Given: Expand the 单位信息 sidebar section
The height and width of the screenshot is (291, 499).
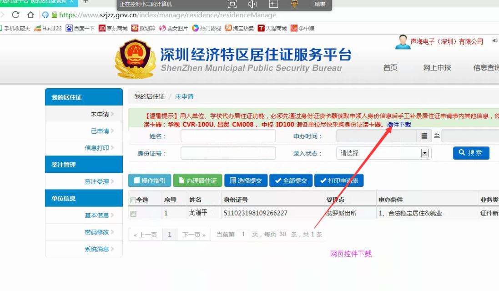Looking at the screenshot, I should point(64,198).
